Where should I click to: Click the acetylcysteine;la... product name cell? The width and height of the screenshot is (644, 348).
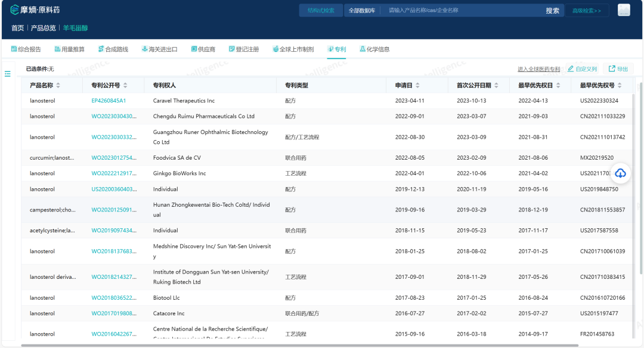click(52, 230)
